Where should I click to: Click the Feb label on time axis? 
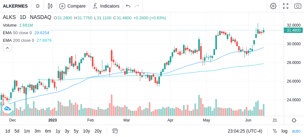tap(91, 120)
